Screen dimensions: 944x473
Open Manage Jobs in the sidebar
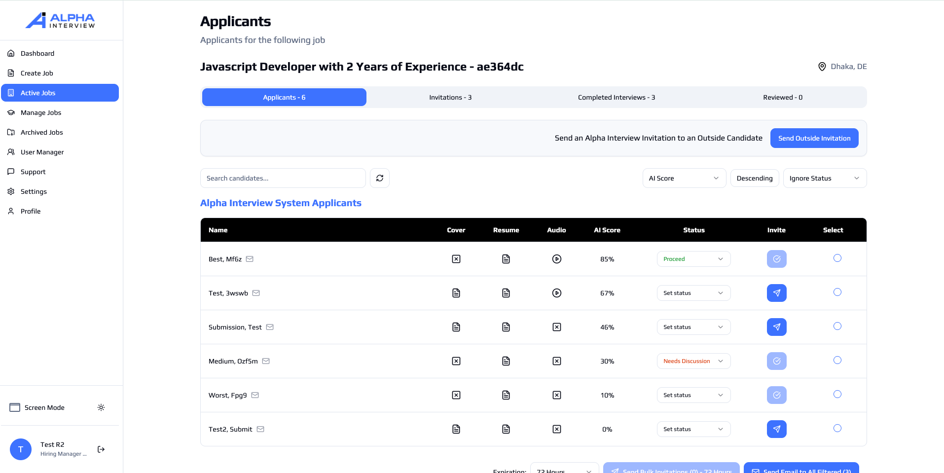click(x=41, y=112)
